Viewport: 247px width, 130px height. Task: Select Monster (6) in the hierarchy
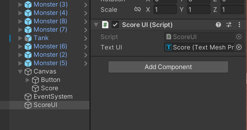point(50,47)
